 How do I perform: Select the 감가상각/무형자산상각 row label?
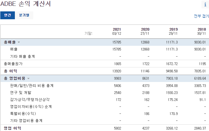[x=30, y=99]
